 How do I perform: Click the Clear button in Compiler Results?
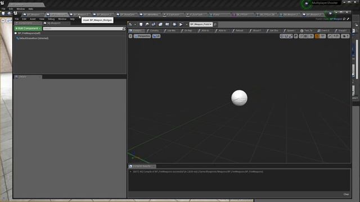[346, 194]
